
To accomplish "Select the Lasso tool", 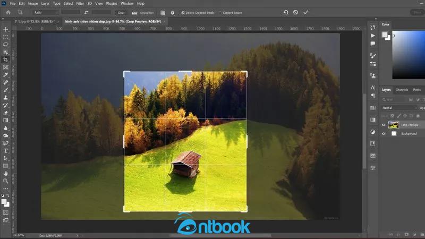I will 6,45.
